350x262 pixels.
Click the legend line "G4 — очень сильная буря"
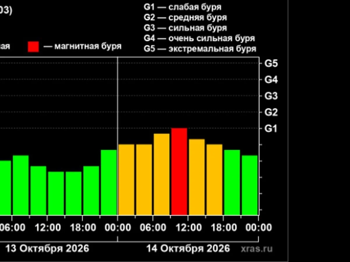tap(199, 38)
